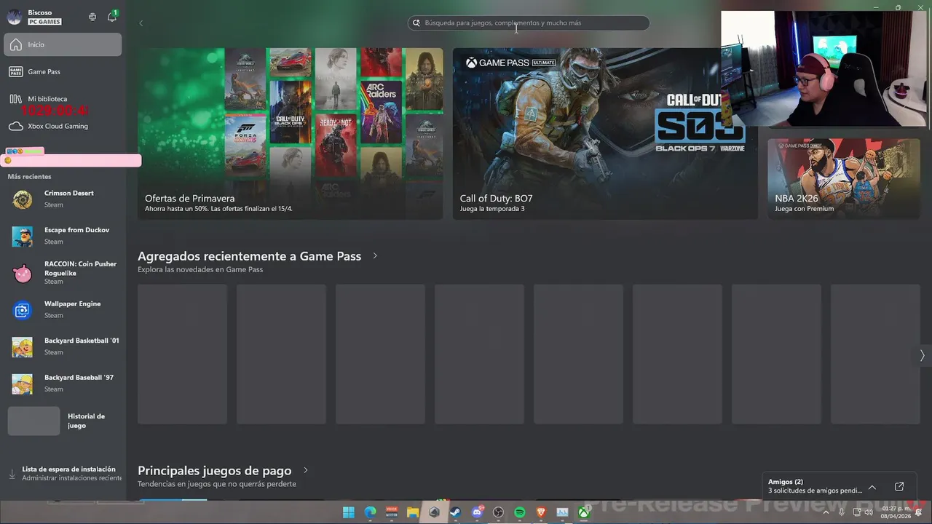Image resolution: width=932 pixels, height=524 pixels.
Task: Pop out the Amigos panel
Action: coord(899,487)
